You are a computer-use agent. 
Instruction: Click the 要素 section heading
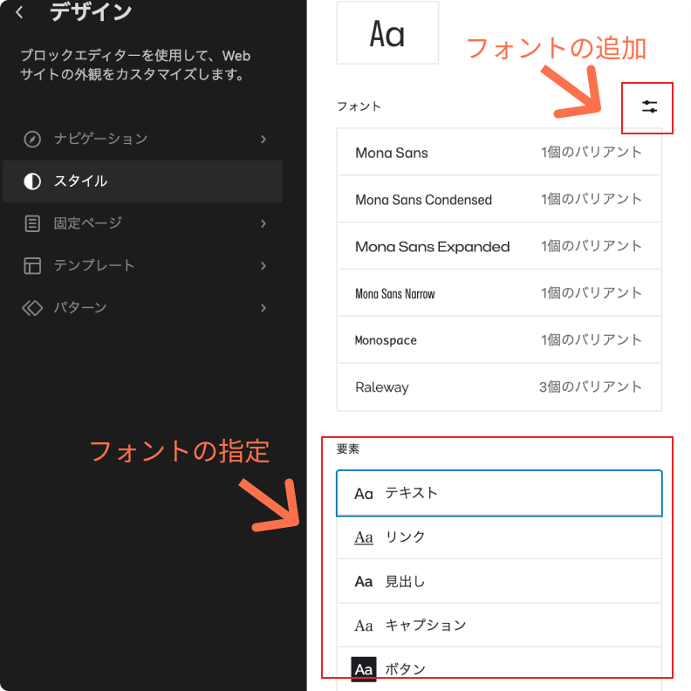348,449
